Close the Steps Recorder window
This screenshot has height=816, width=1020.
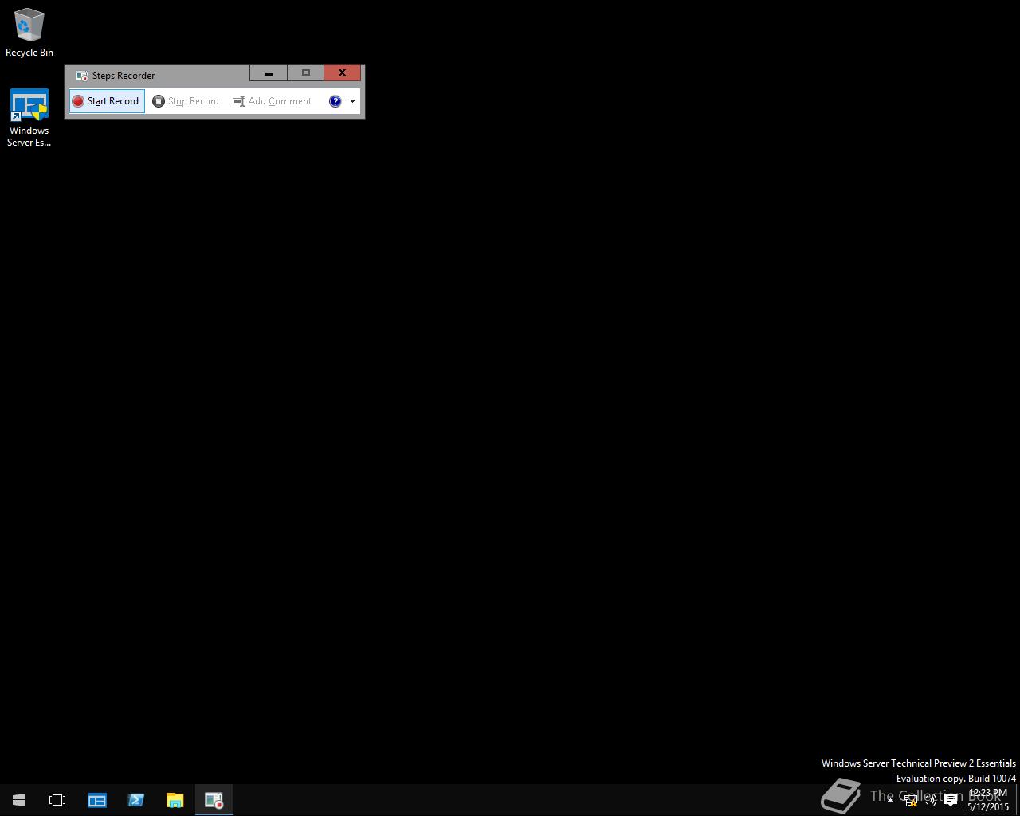[343, 73]
